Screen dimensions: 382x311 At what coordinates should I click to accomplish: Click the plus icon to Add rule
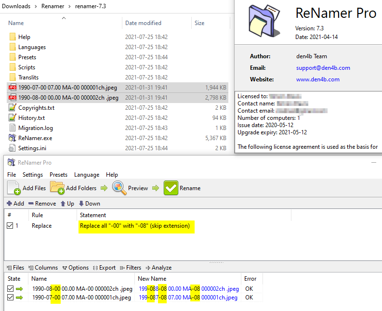click(10, 203)
